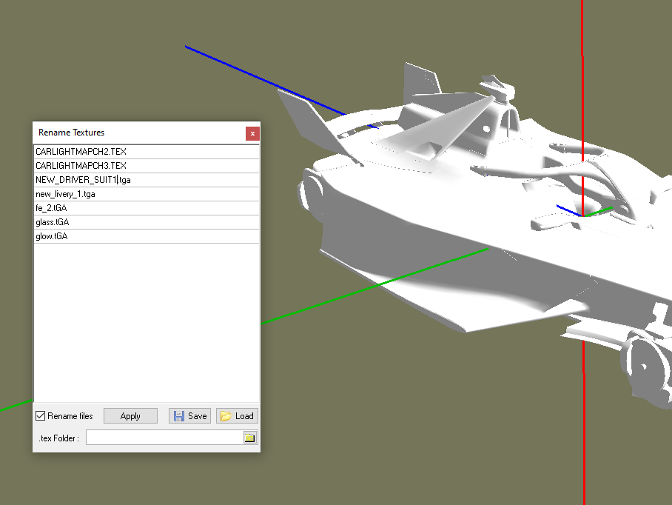Focus the .tex Folder input field

tap(164, 438)
